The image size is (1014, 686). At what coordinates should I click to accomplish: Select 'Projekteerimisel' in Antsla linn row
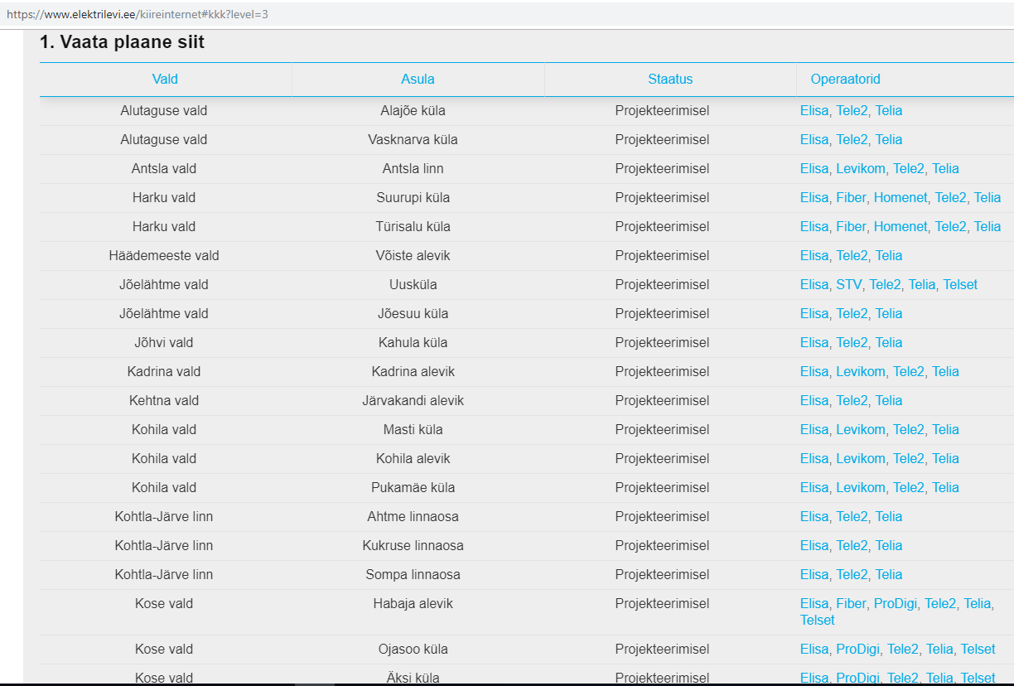tap(662, 169)
